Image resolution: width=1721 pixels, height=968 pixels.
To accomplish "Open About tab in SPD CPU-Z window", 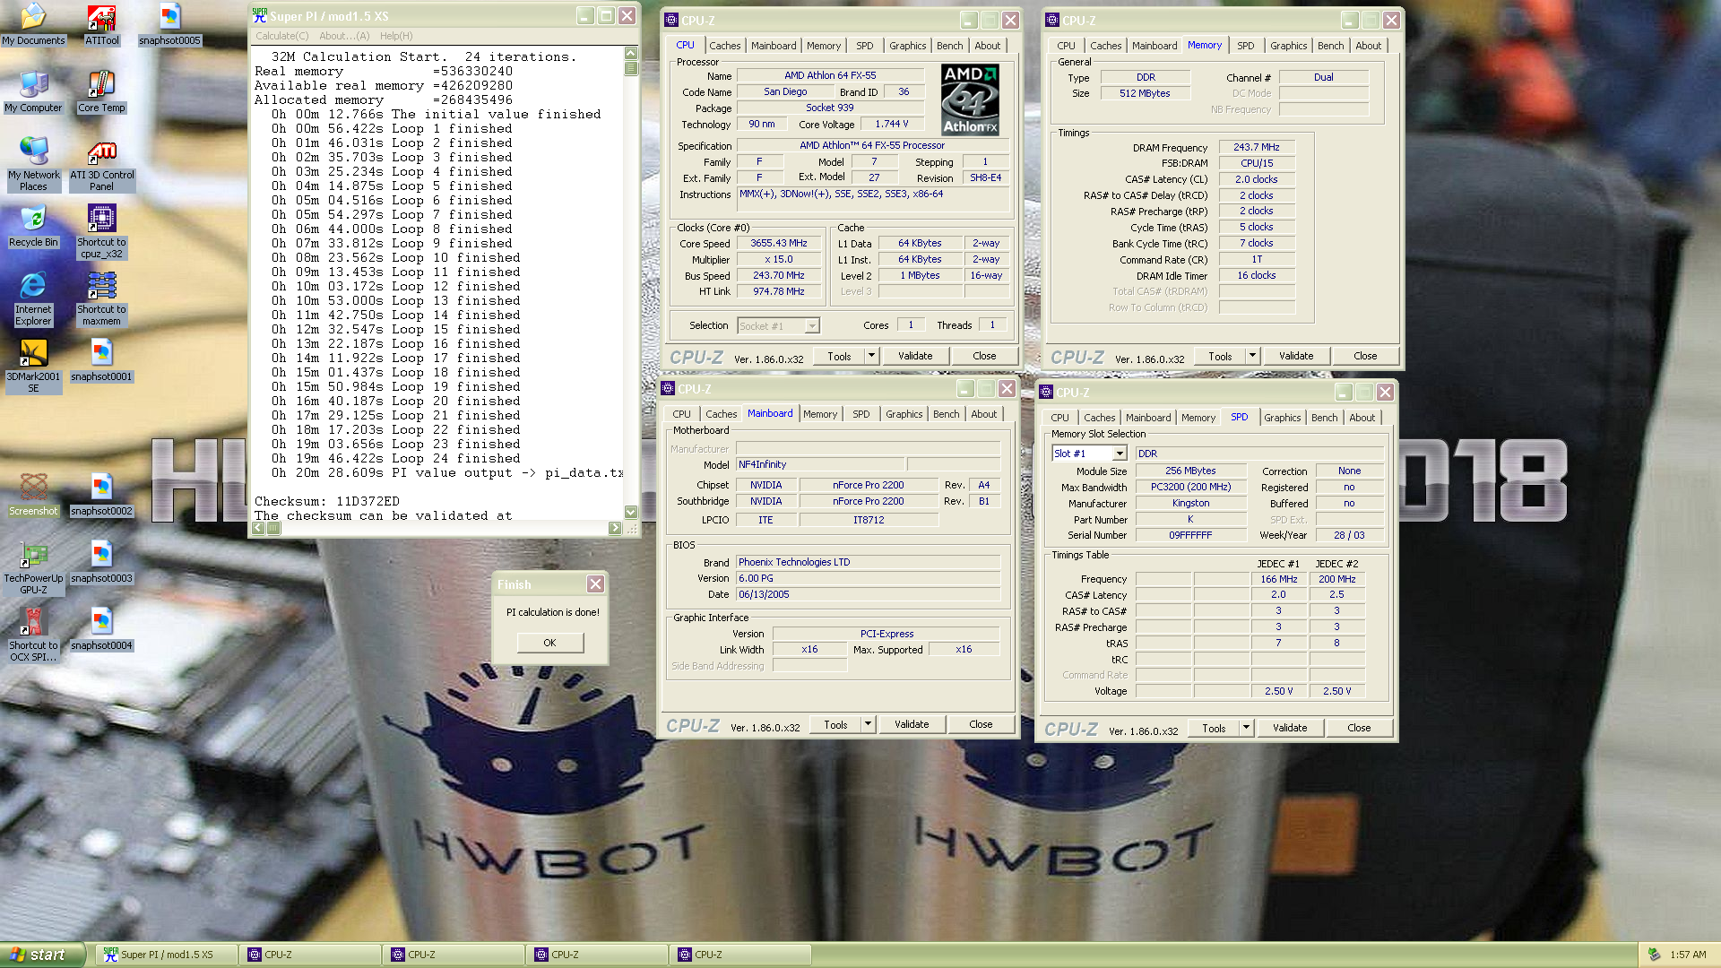I will click(1362, 418).
